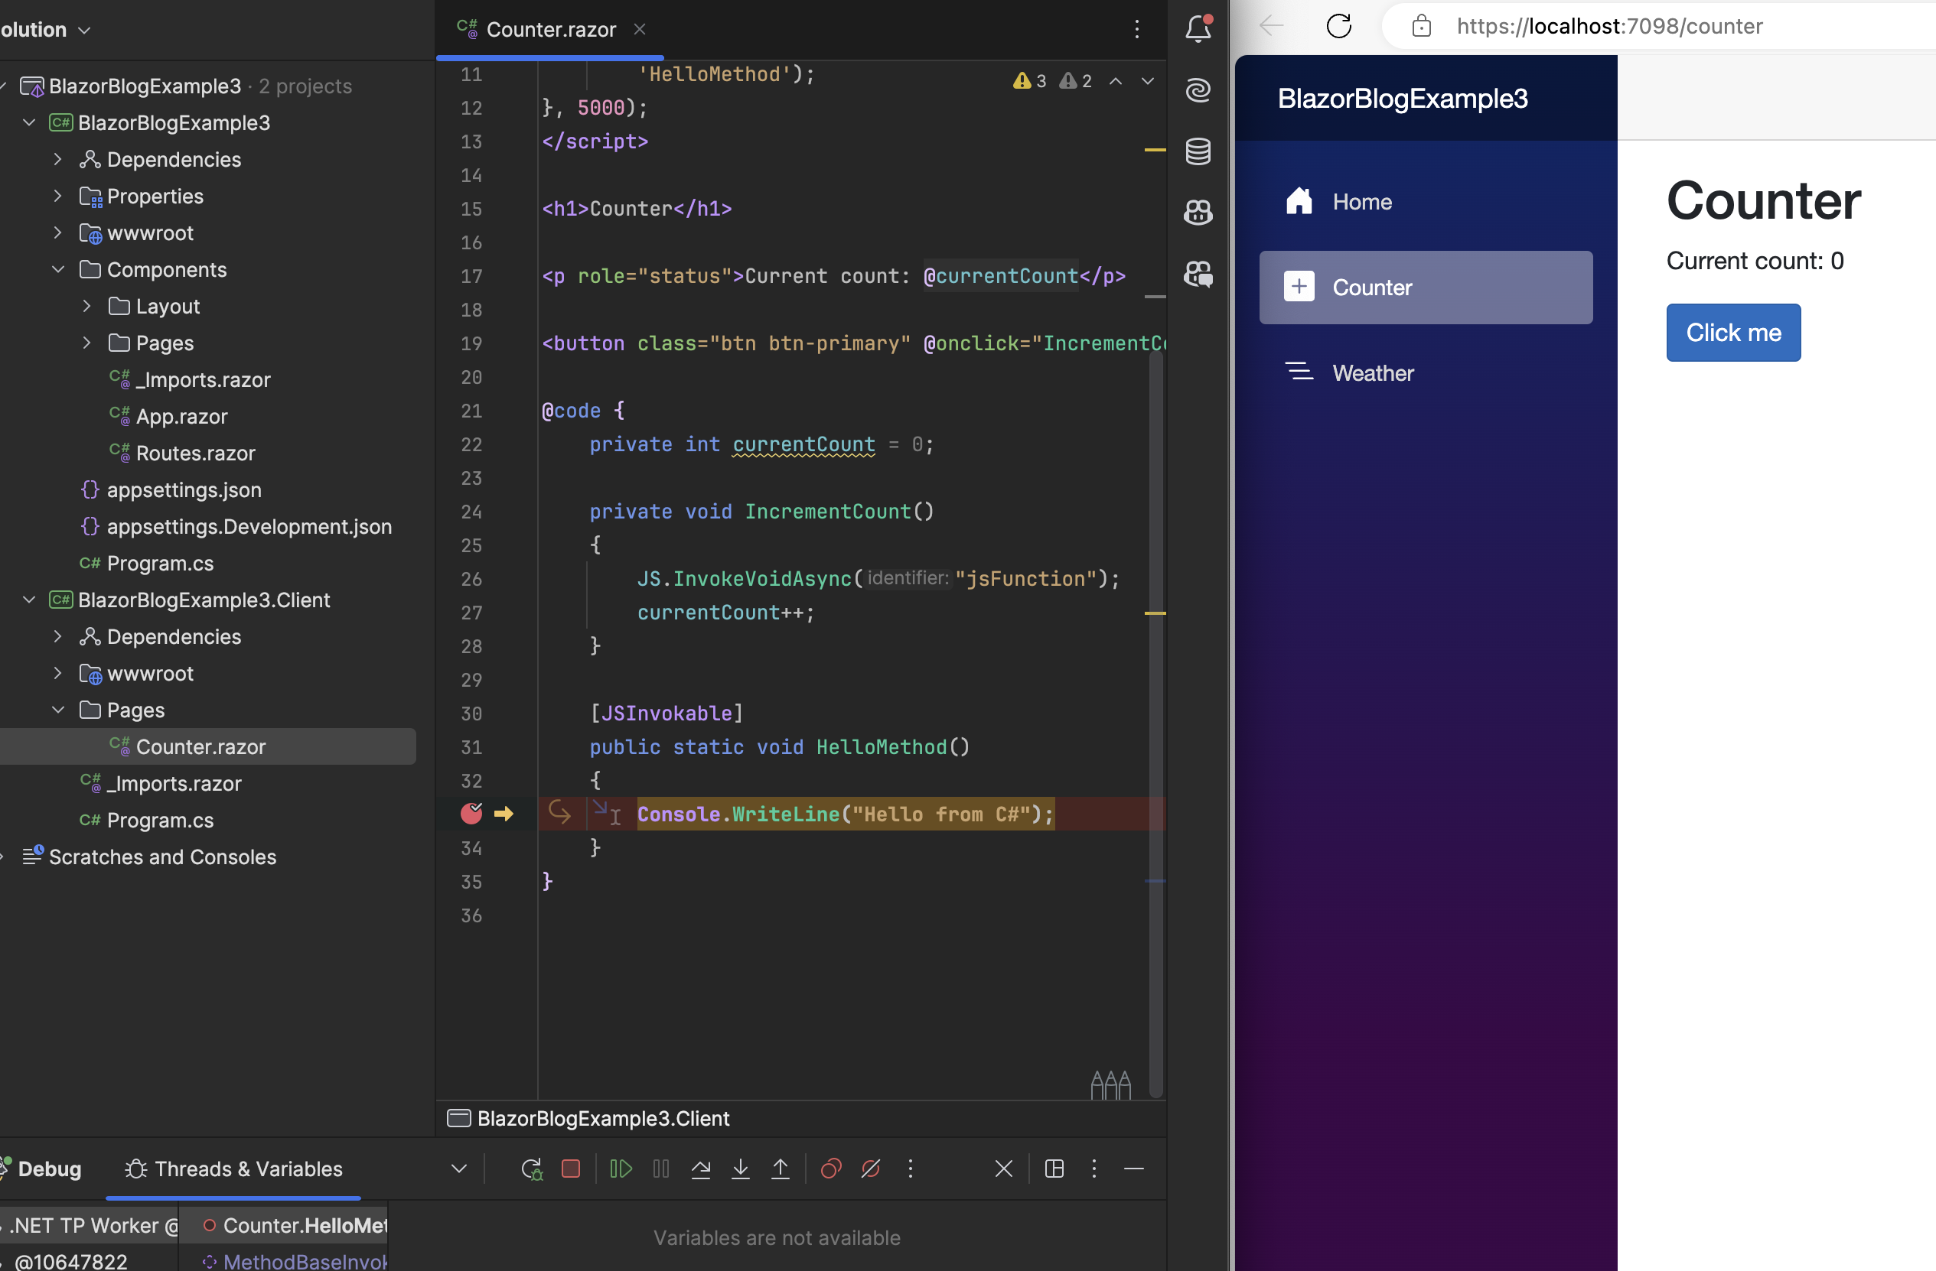
Task: Reload the browser page
Action: pos(1339,26)
